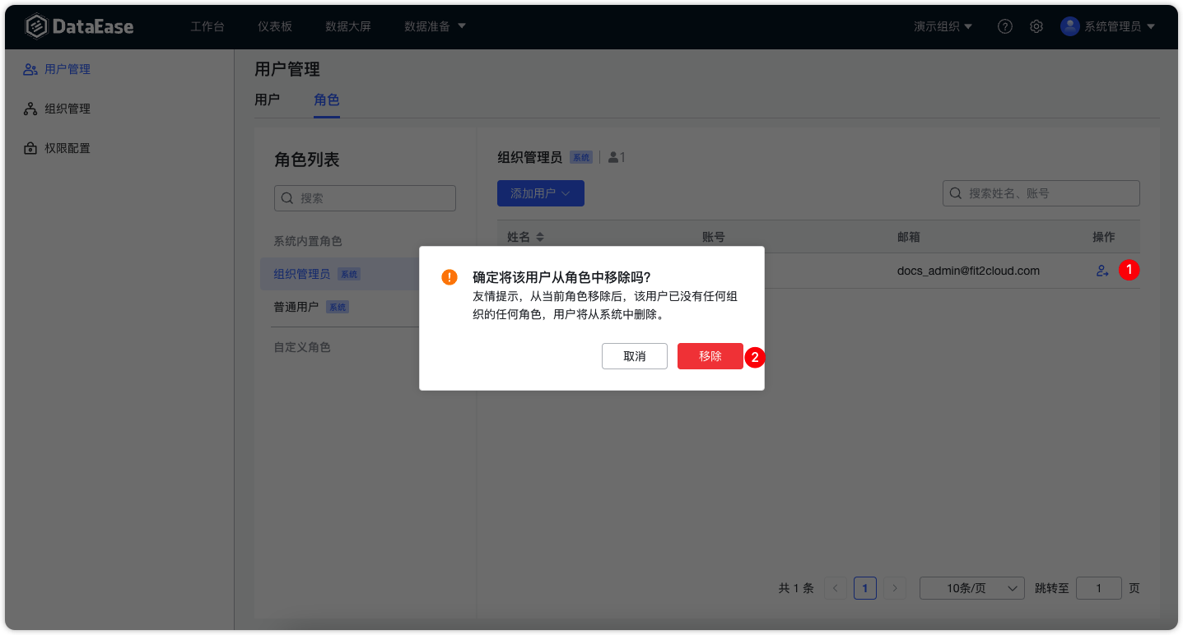The image size is (1183, 635).
Task: Click the magnifier icon in 搜索姓名、账号 box
Action: [956, 193]
